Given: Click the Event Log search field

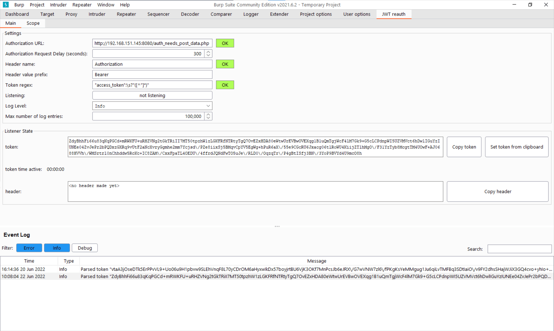Looking at the screenshot, I should [x=519, y=249].
